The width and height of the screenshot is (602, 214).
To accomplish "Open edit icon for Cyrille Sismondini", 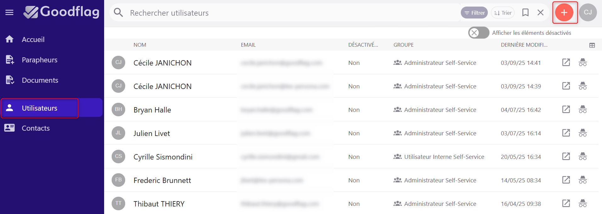I will (566, 156).
